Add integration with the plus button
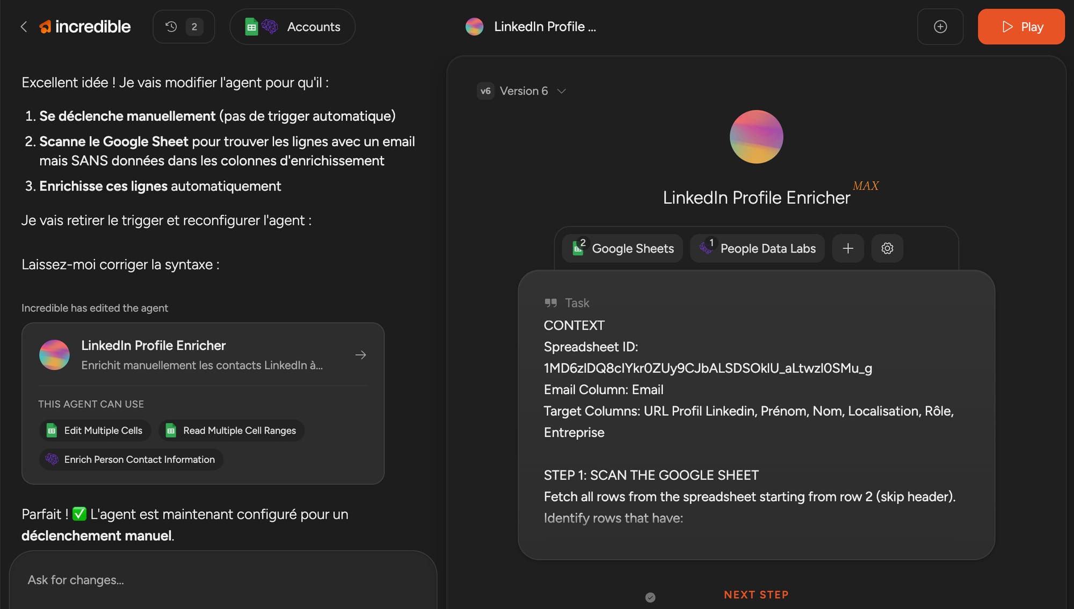The width and height of the screenshot is (1074, 609). (x=848, y=248)
